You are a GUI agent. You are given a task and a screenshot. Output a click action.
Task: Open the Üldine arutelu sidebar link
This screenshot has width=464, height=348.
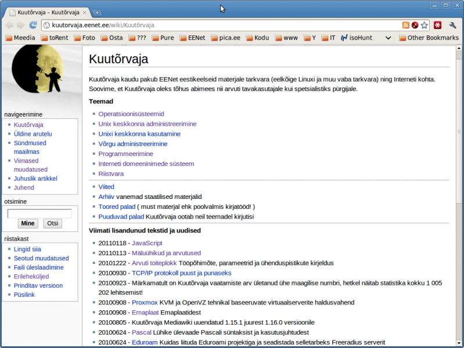point(33,134)
